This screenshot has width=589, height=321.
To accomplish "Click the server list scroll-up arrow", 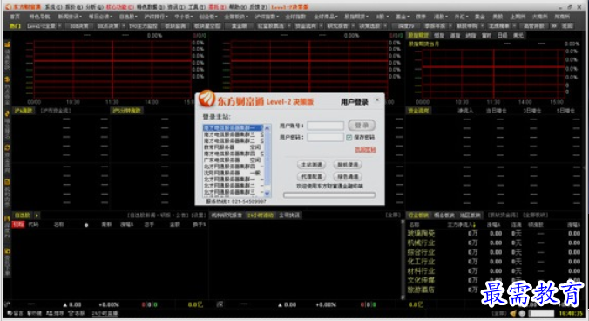I will point(267,128).
